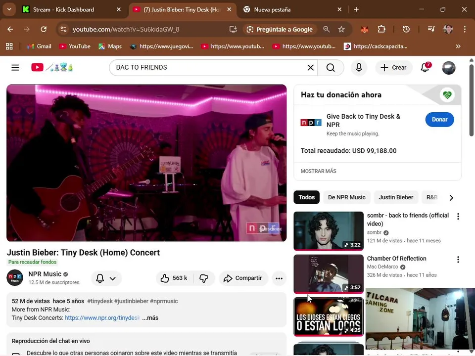The height and width of the screenshot is (356, 475).
Task: Open options for sombr back to friends
Action: (458, 216)
